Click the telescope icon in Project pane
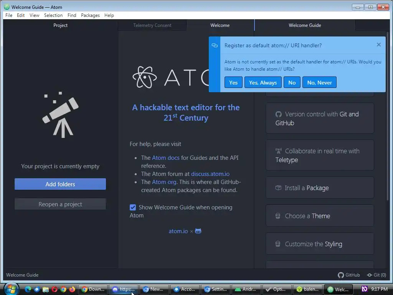393x295 pixels. (60, 114)
